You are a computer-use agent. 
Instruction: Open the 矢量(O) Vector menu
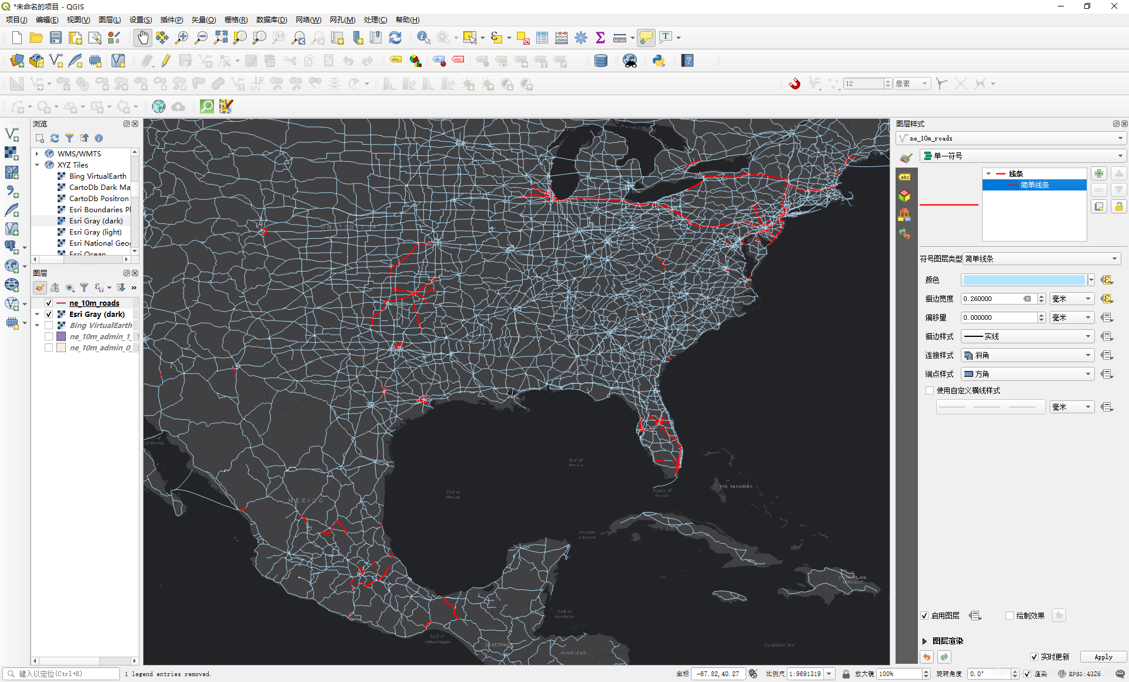click(203, 19)
